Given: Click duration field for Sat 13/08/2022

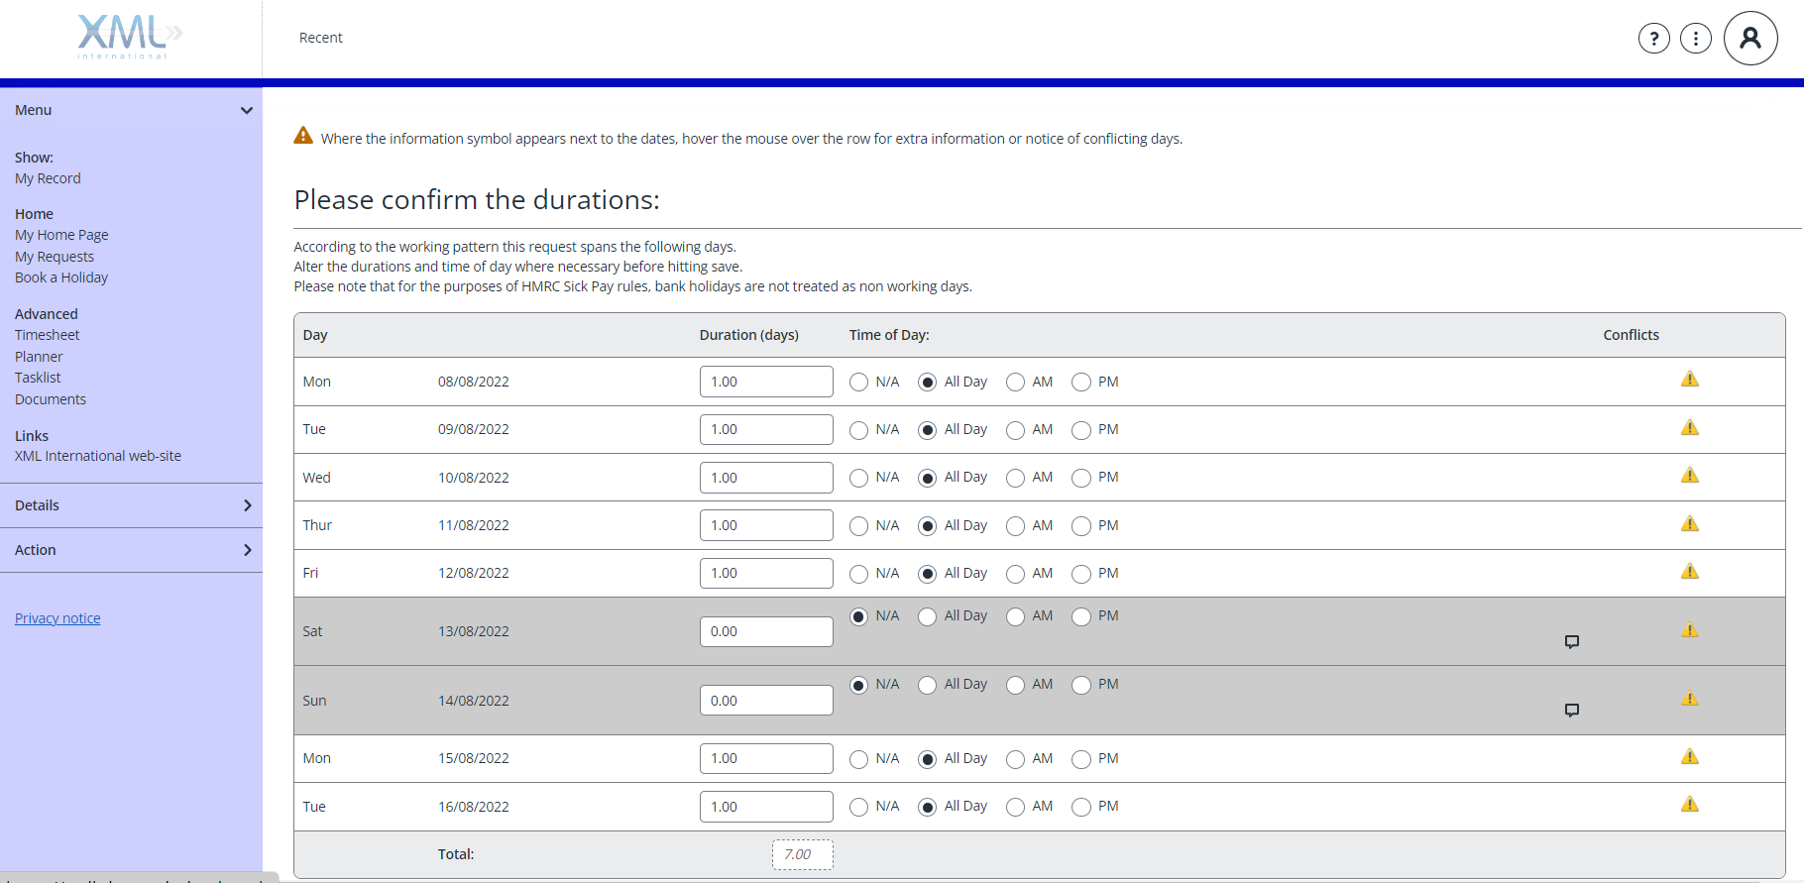Looking at the screenshot, I should 766,631.
